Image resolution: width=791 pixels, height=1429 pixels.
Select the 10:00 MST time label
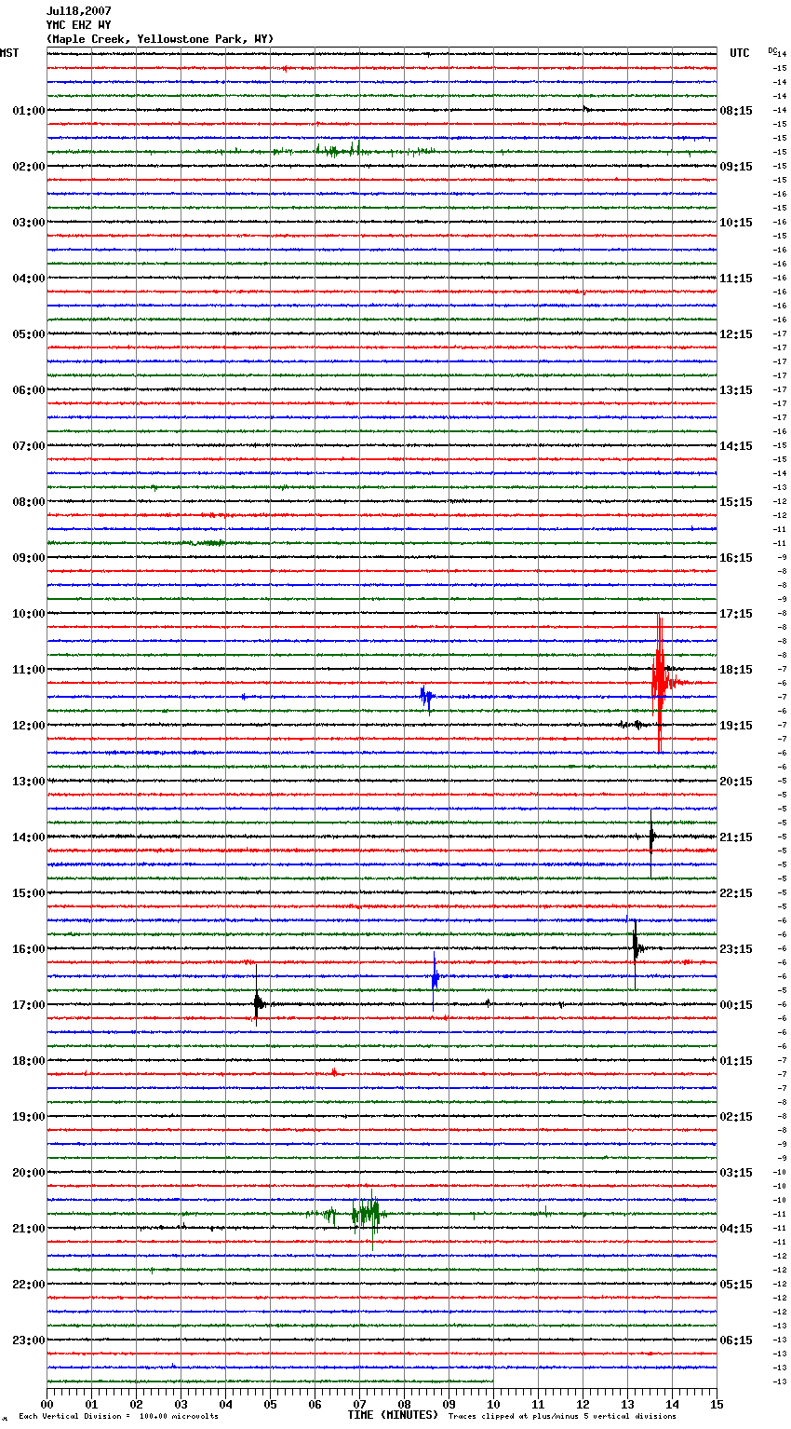28,614
